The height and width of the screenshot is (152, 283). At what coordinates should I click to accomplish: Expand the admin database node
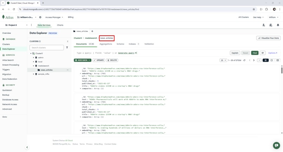[33, 58]
